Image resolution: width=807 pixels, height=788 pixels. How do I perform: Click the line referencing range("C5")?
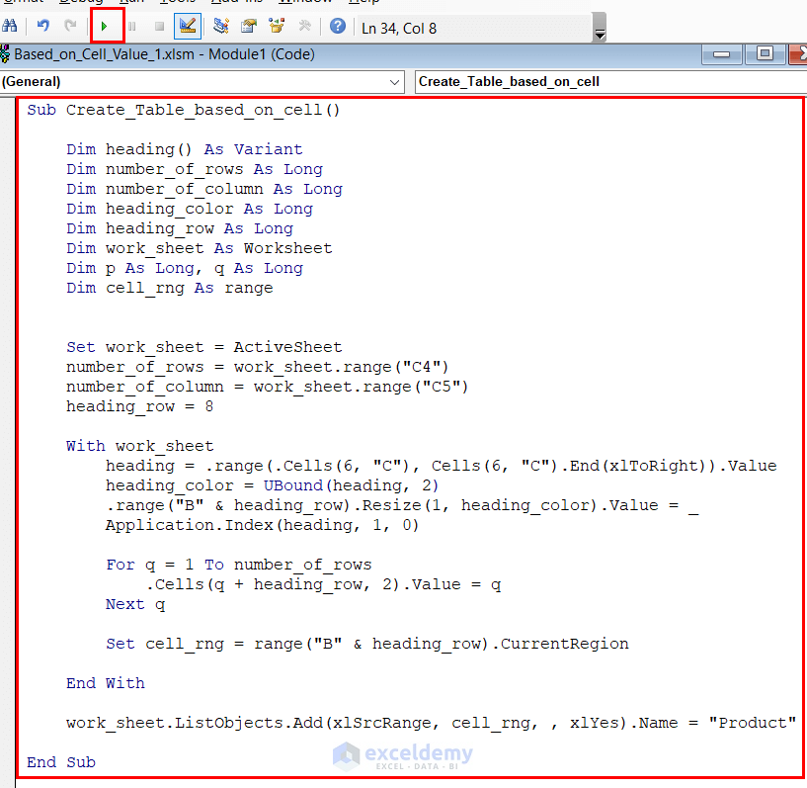[x=267, y=387]
